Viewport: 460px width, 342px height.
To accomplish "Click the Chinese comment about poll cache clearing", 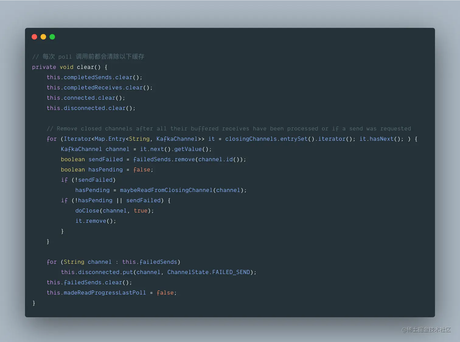I will click(x=88, y=56).
